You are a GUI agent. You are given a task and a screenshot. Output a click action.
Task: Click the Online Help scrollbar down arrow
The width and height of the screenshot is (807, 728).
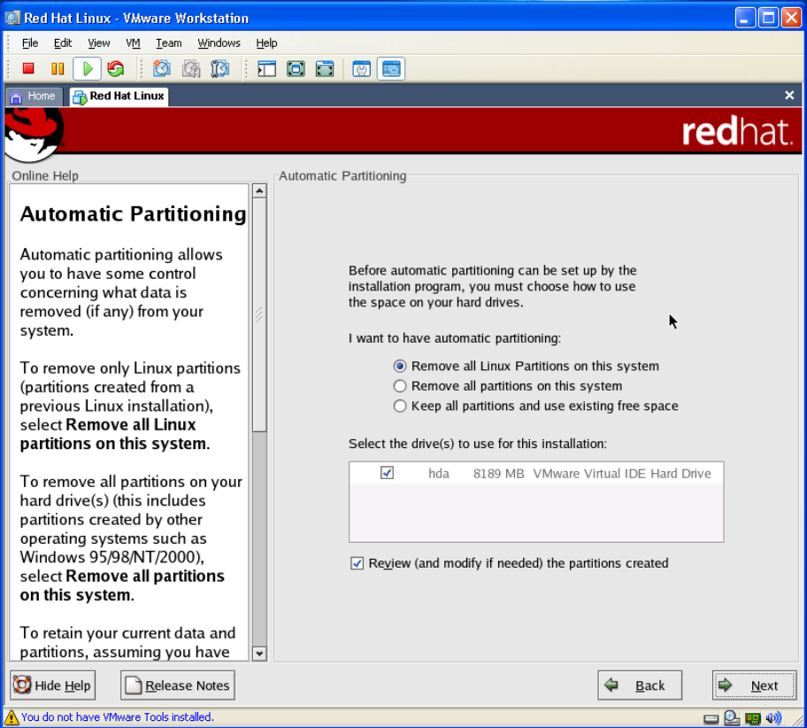click(x=259, y=654)
